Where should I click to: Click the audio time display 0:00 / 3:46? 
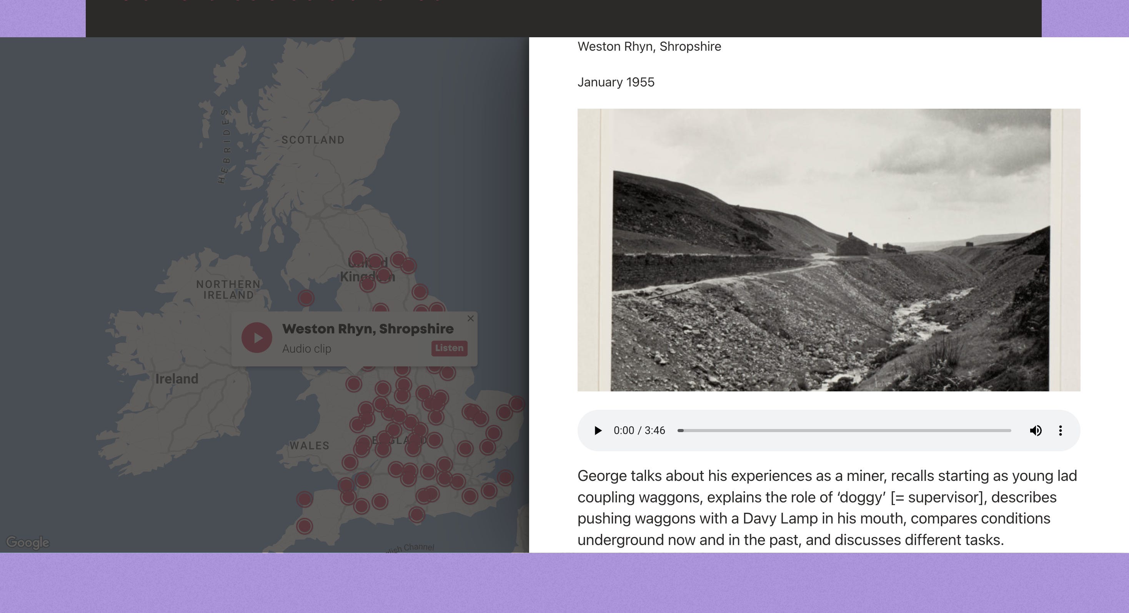pos(639,431)
